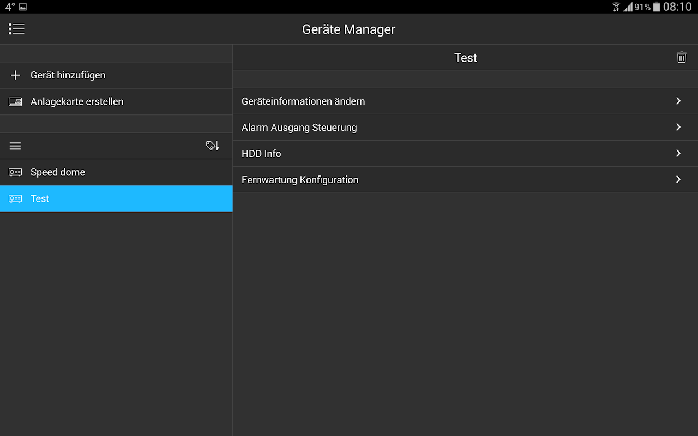Open HDD Info chevron arrow
The height and width of the screenshot is (436, 698).
(x=678, y=153)
